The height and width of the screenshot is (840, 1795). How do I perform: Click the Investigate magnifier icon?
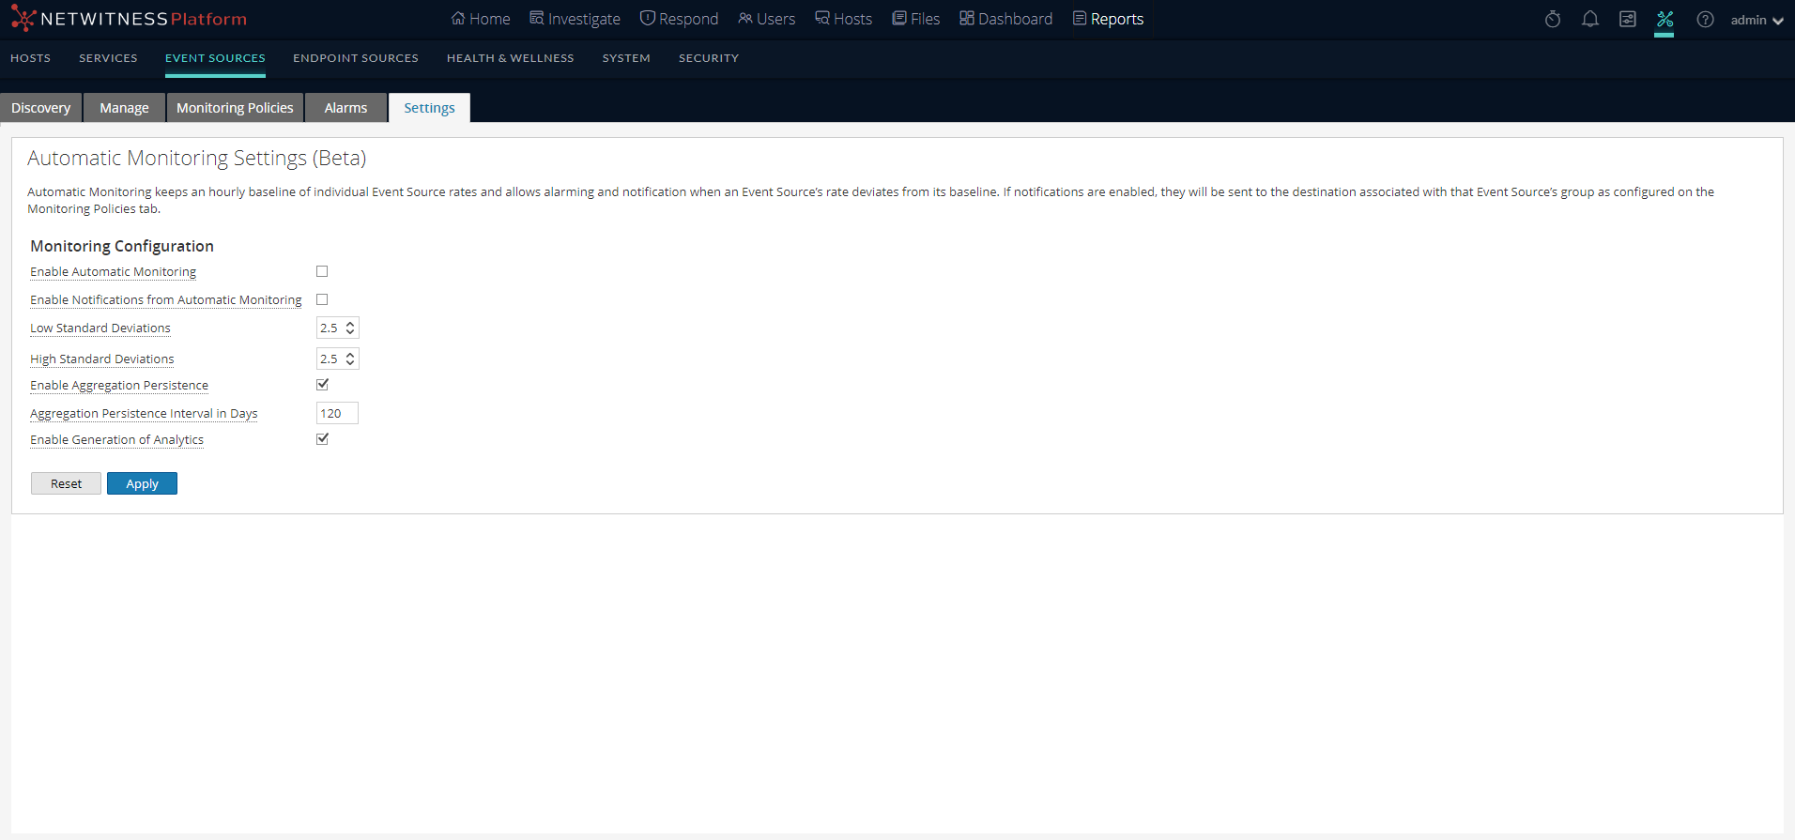537,19
